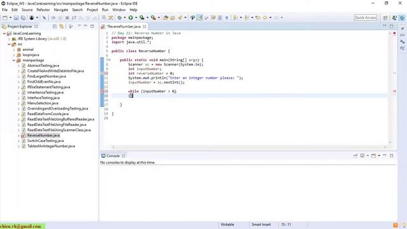Open the Back navigation history dropdown
Viewport: 407px width, 229px height.
click(270, 18)
